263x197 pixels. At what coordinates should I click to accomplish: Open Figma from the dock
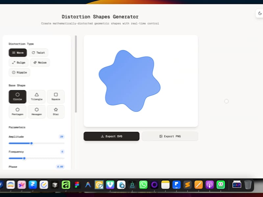[77, 185]
